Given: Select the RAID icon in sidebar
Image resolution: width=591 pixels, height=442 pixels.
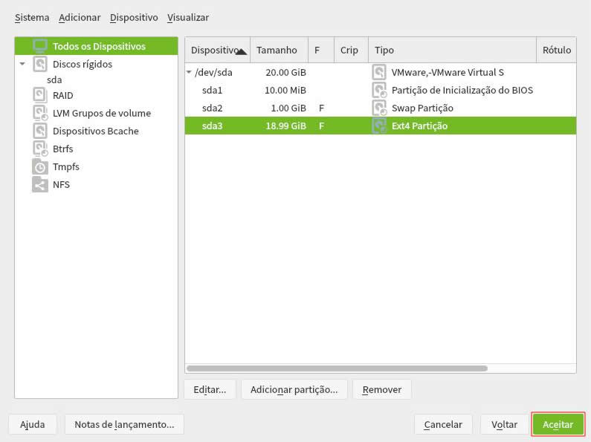Looking at the screenshot, I should [x=40, y=95].
